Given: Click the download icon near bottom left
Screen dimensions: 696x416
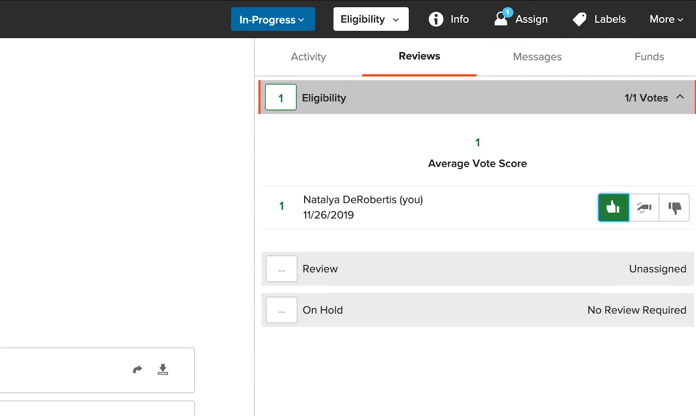Looking at the screenshot, I should click(163, 369).
